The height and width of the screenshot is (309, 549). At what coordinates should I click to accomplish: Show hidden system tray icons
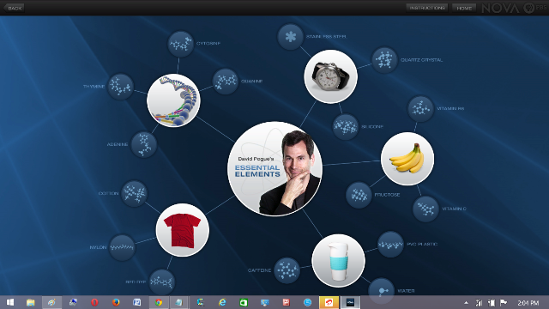[x=466, y=303]
